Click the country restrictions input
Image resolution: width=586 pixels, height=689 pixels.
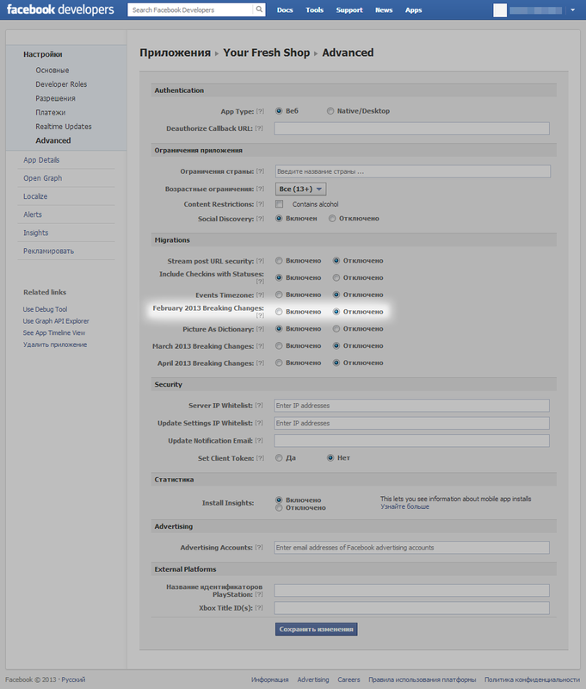pyautogui.click(x=413, y=171)
